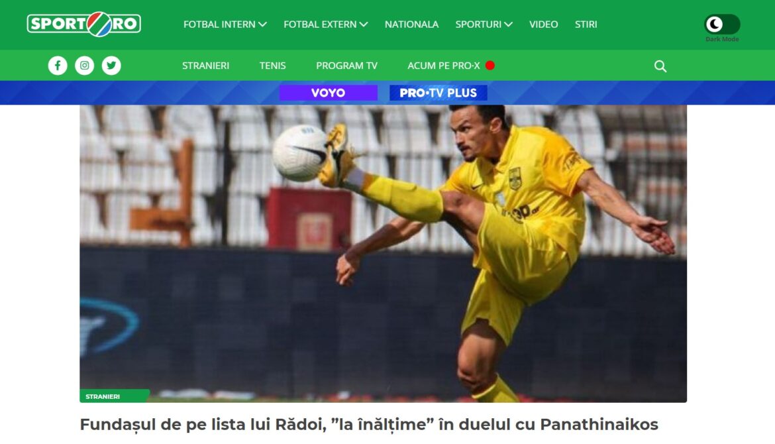Open the Stiri menu item
The width and height of the screenshot is (775, 444).
[586, 25]
